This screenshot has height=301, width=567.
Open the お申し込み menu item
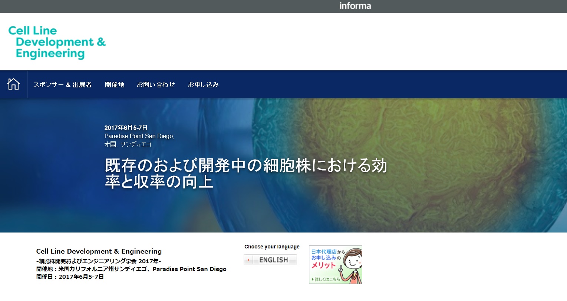point(203,85)
